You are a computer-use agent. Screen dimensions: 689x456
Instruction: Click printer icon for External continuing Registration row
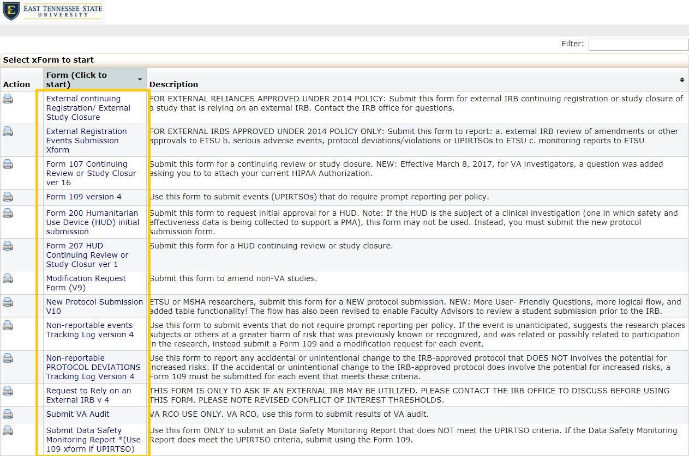pos(8,99)
